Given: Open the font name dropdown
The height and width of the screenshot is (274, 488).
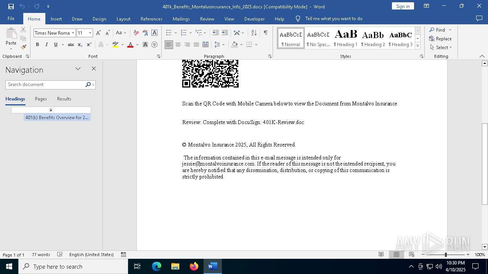Looking at the screenshot, I should click(73, 33).
